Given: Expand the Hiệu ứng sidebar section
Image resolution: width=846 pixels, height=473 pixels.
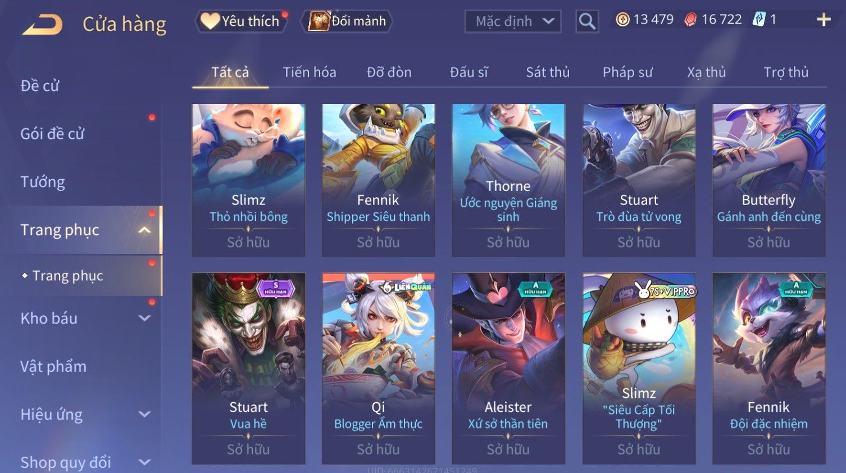Looking at the screenshot, I should 144,414.
